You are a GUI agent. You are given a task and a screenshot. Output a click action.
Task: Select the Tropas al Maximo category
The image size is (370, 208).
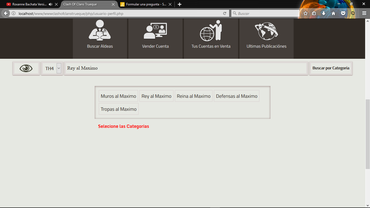(x=119, y=109)
